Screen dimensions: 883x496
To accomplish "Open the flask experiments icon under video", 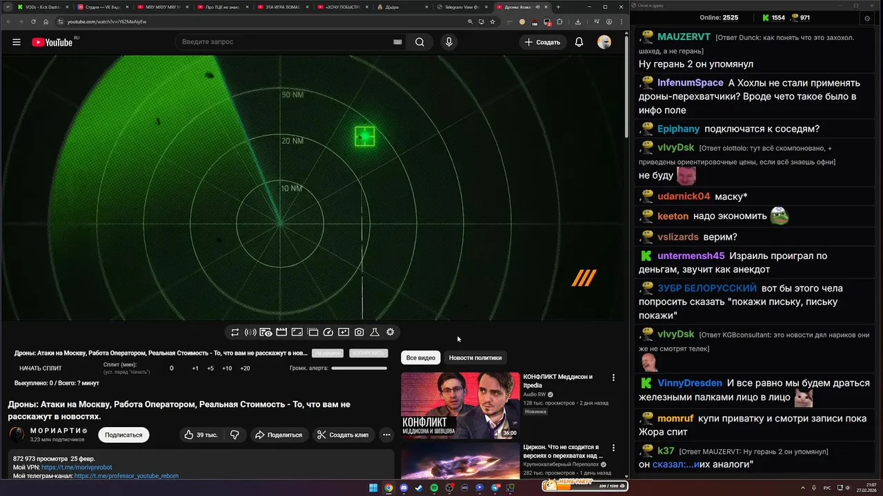I will (375, 332).
